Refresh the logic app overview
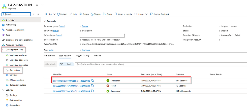 (62, 14)
